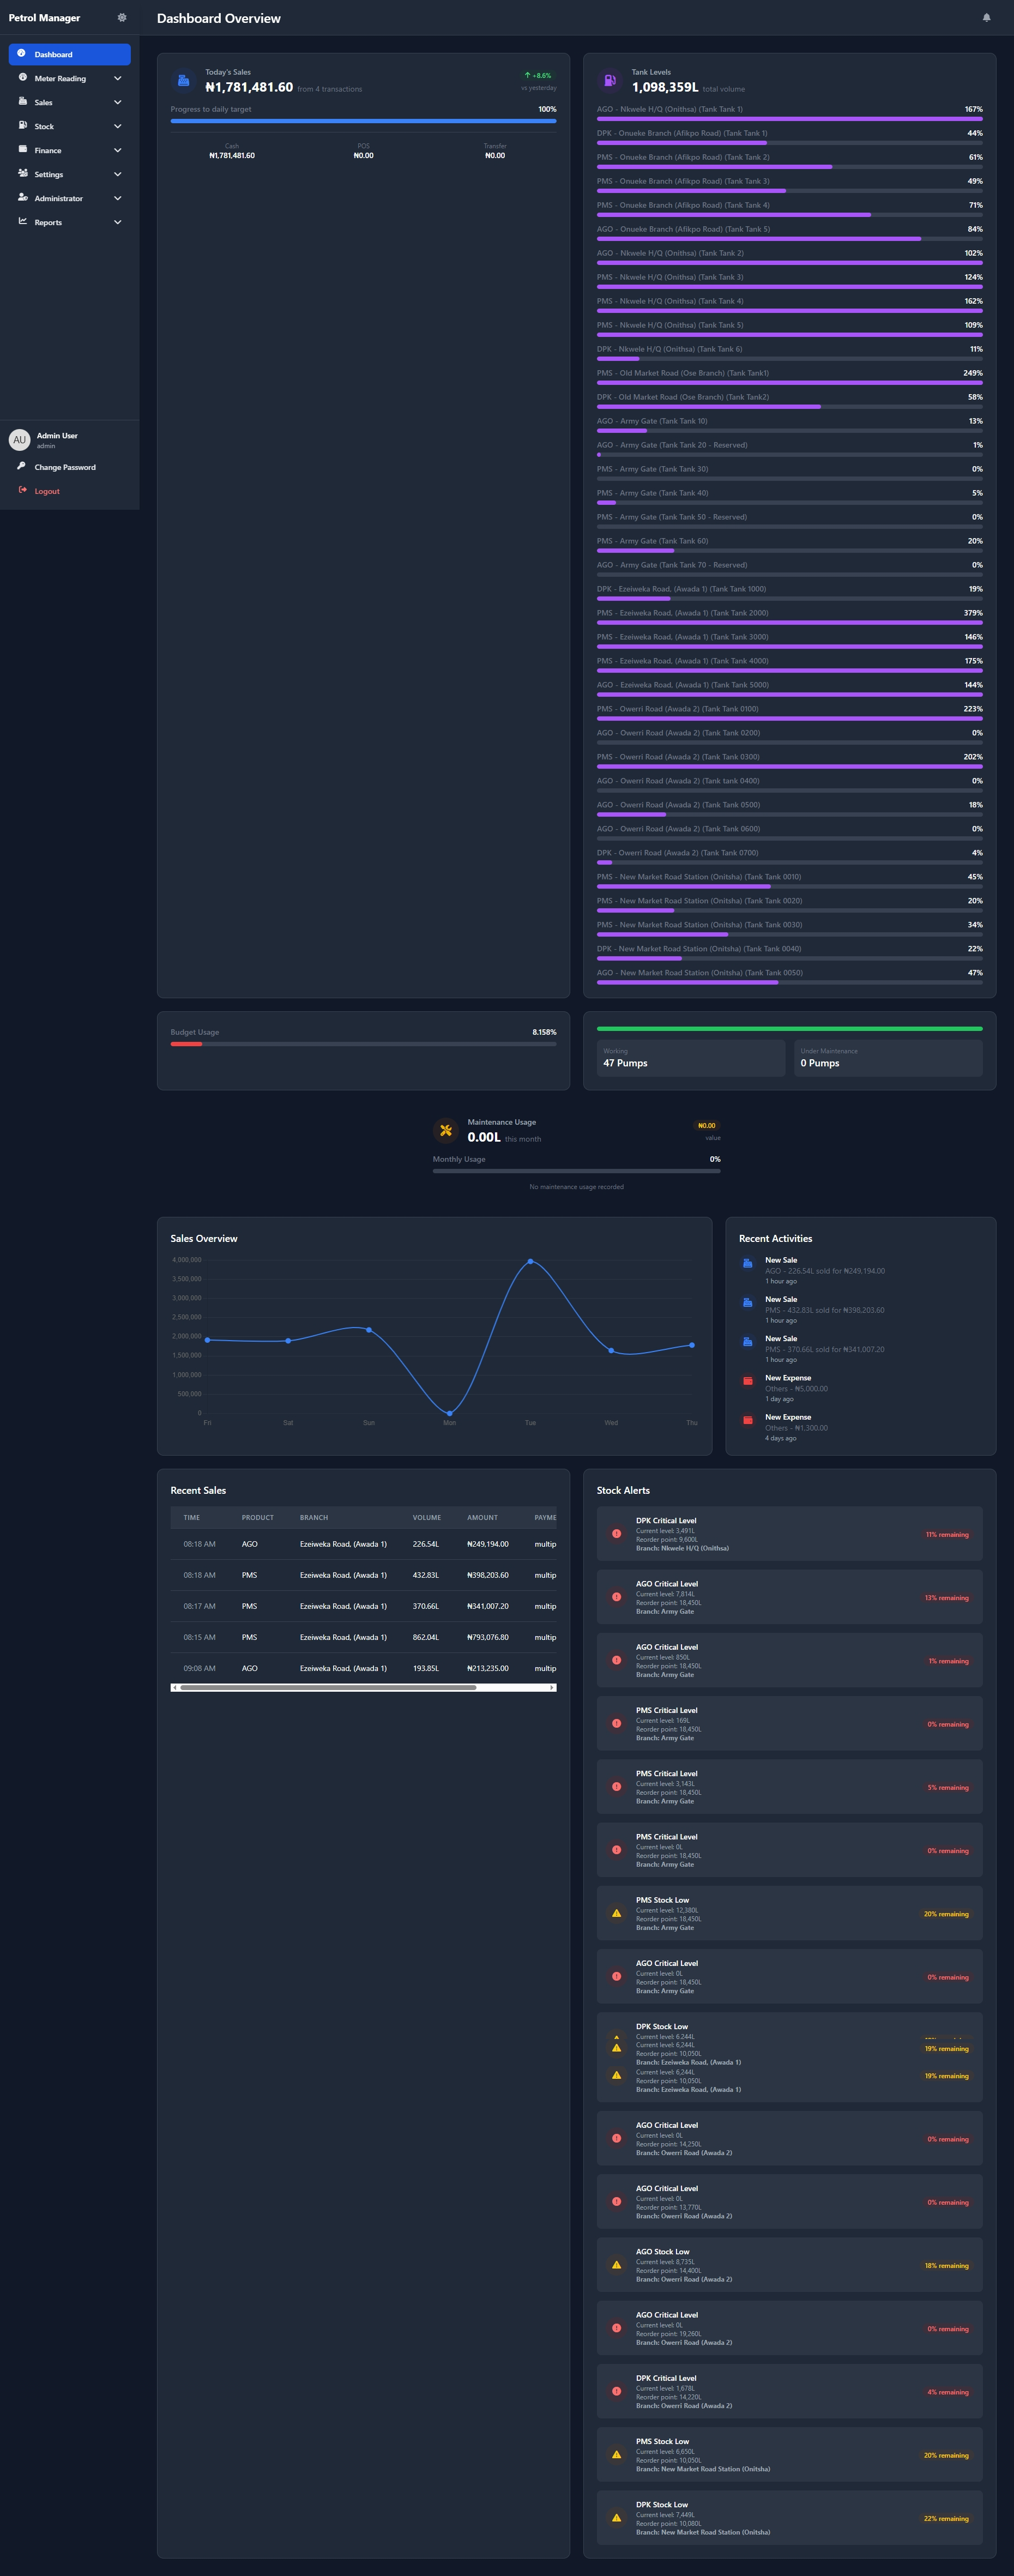Click the red Budget Usage bar
The width and height of the screenshot is (1014, 2576).
coord(186,1044)
